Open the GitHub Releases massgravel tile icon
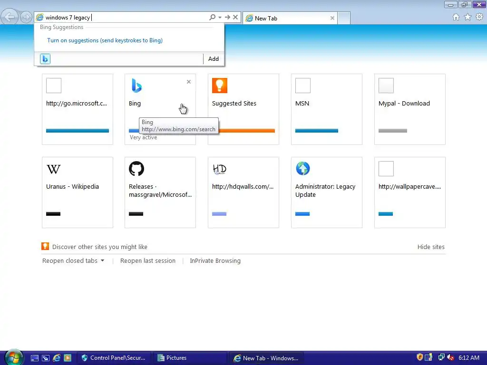The image size is (487, 365). [136, 169]
